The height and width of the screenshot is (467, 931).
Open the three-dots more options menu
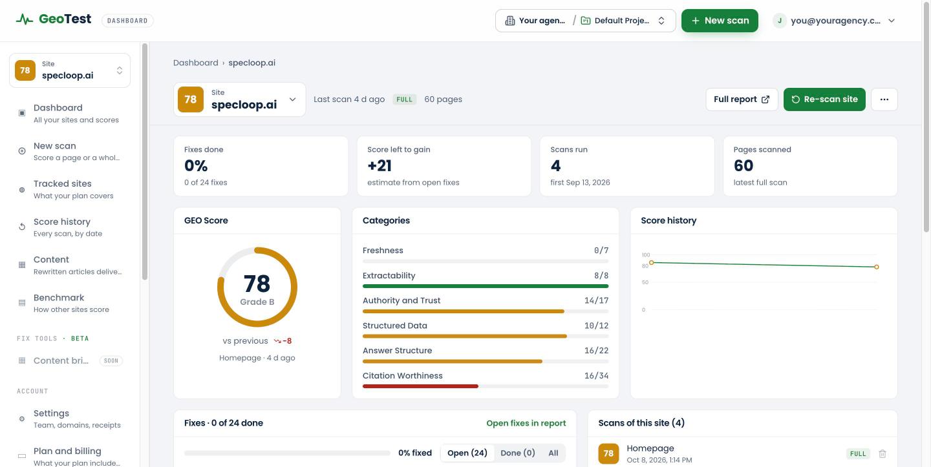(884, 99)
